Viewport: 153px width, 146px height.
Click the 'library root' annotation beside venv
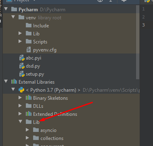click(x=50, y=18)
